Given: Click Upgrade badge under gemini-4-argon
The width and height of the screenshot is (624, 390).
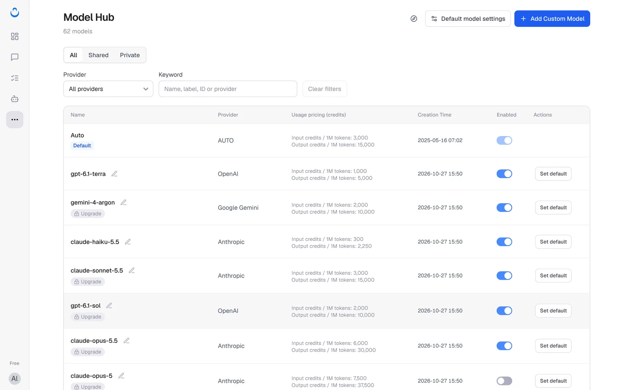Looking at the screenshot, I should 88,214.
